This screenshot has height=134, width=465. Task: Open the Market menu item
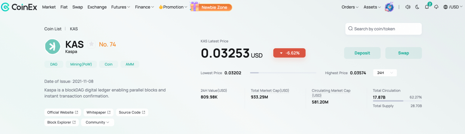[49, 7]
